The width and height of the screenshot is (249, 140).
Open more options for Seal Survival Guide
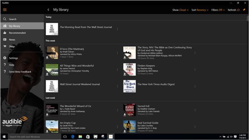point(195,127)
